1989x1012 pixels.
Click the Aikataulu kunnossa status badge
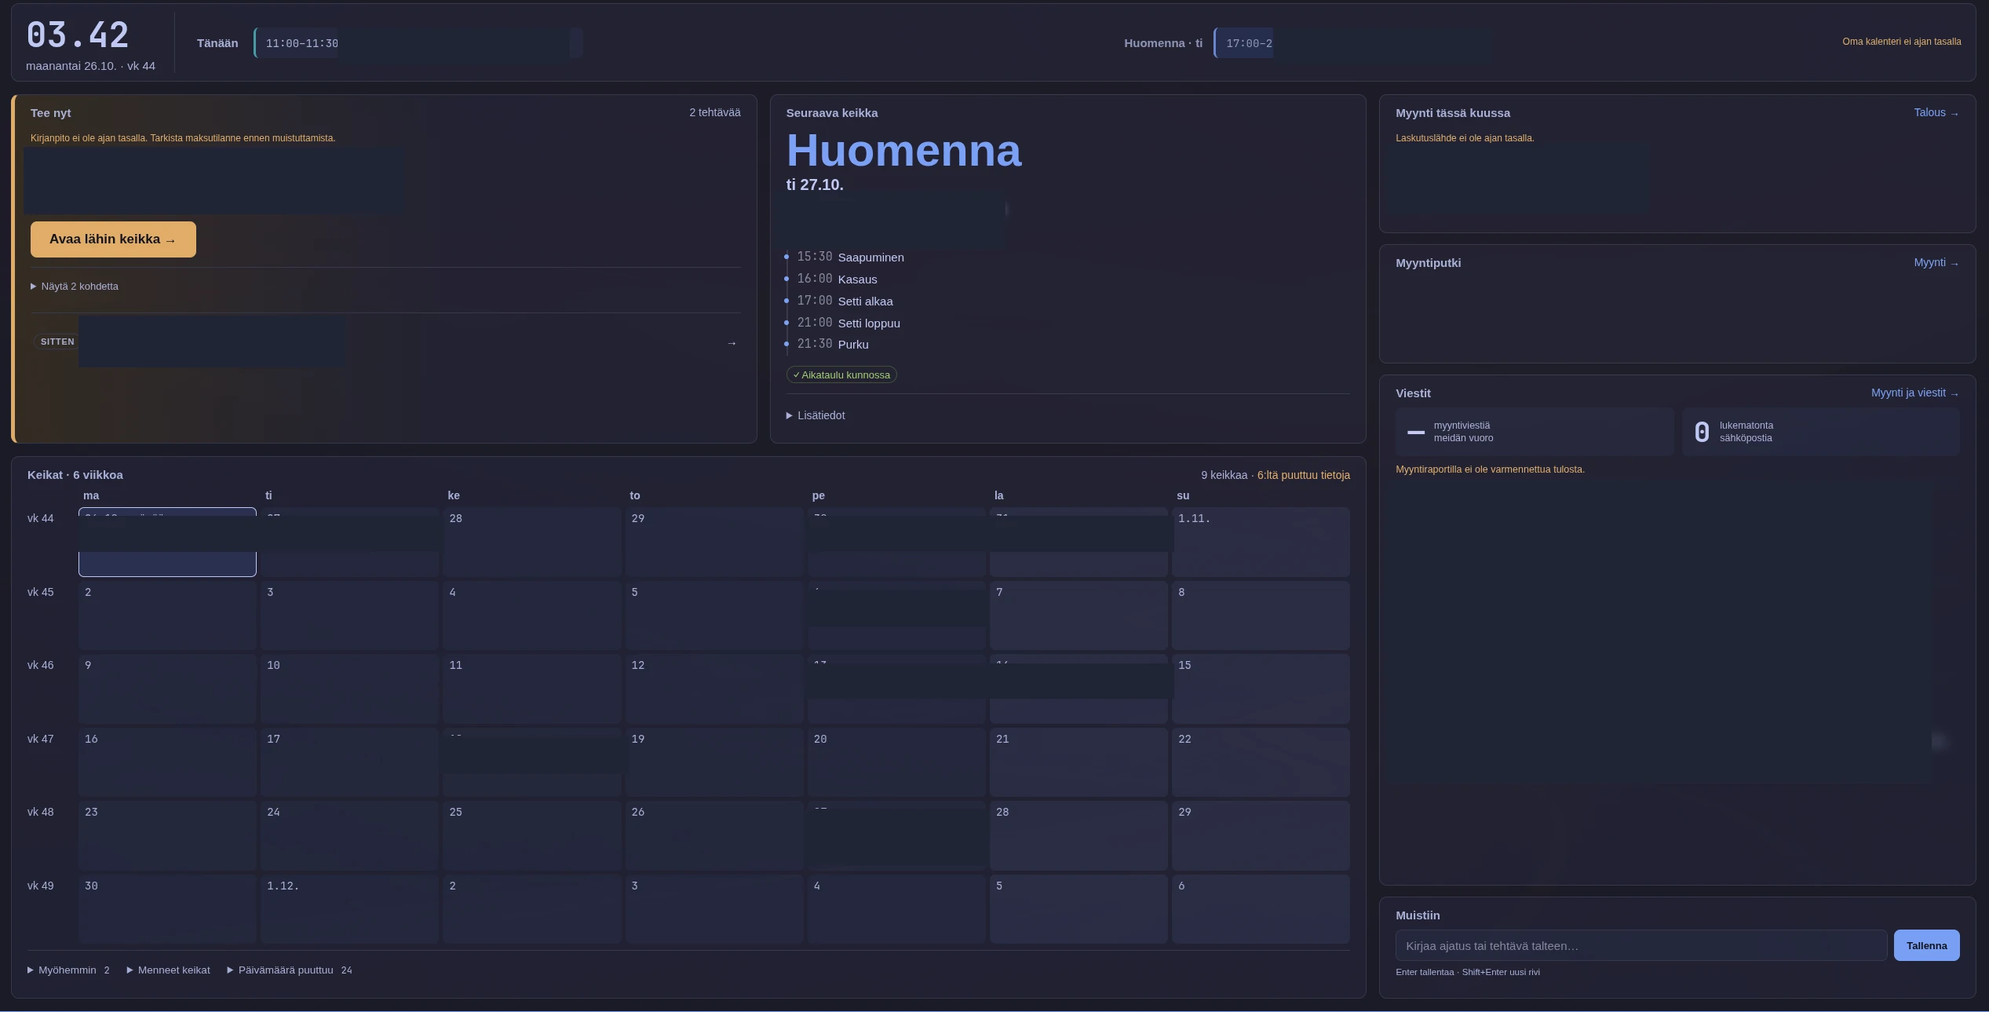click(841, 375)
